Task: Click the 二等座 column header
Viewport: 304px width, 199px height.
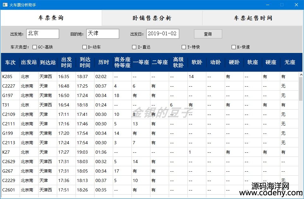Action: click(x=160, y=62)
